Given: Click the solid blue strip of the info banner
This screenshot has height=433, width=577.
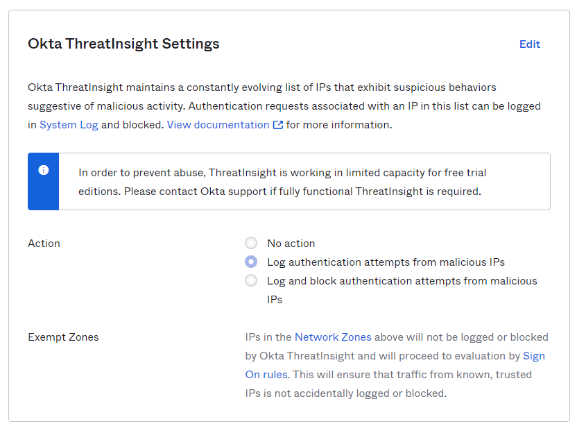Looking at the screenshot, I should point(44,182).
